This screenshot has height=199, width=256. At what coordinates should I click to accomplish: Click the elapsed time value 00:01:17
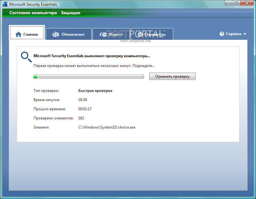(x=85, y=109)
